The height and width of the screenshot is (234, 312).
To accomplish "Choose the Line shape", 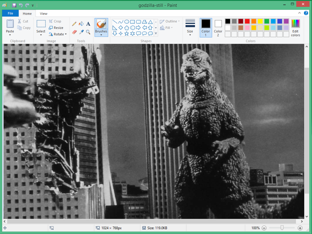I will tap(115, 22).
